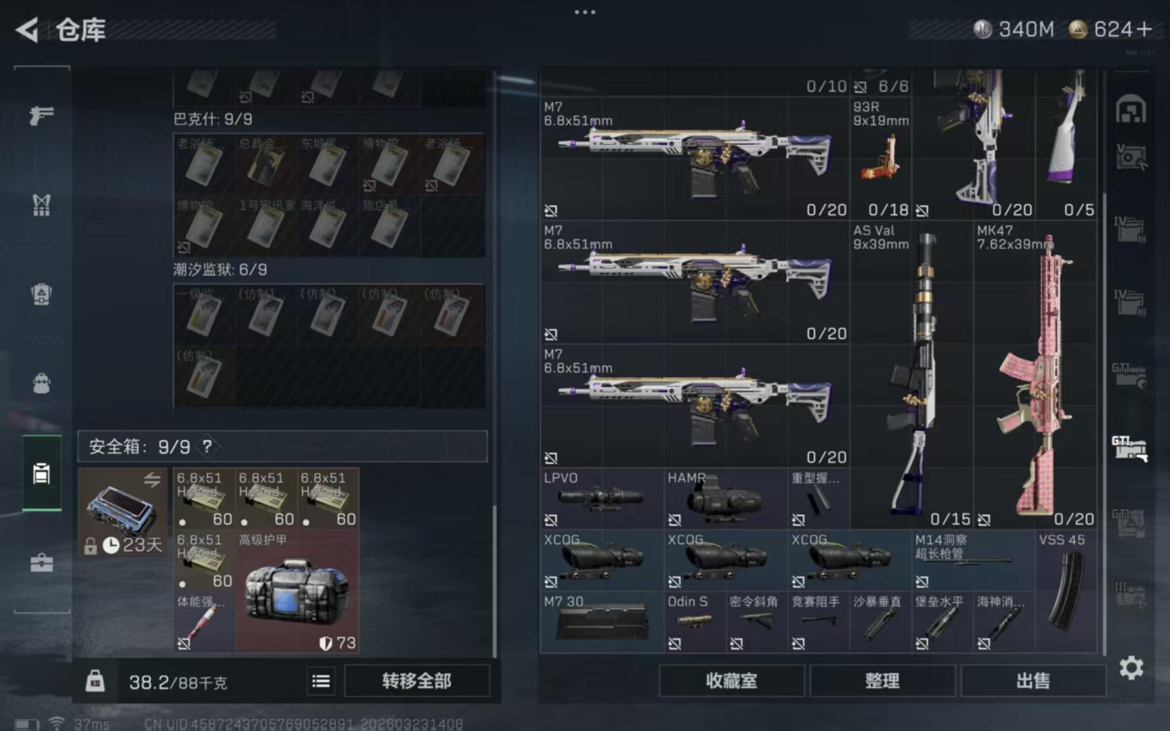Tap the 37ms network latency indicator

(x=91, y=724)
